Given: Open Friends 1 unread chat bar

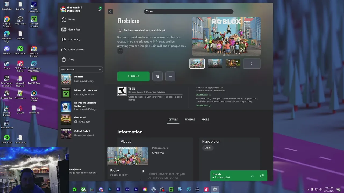Looking at the screenshot, I should (x=239, y=176).
